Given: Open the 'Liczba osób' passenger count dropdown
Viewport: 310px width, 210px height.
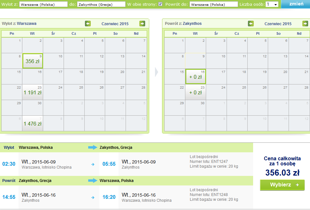Looking at the screenshot, I should [x=272, y=4].
